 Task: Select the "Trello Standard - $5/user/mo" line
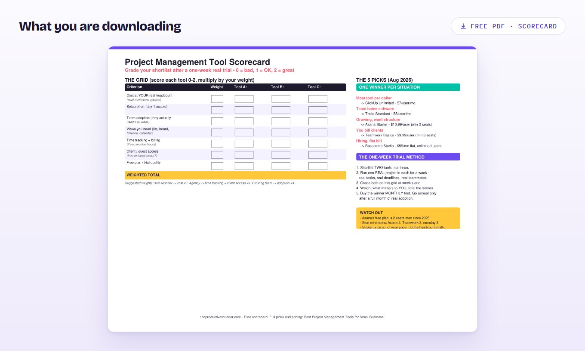click(x=386, y=114)
